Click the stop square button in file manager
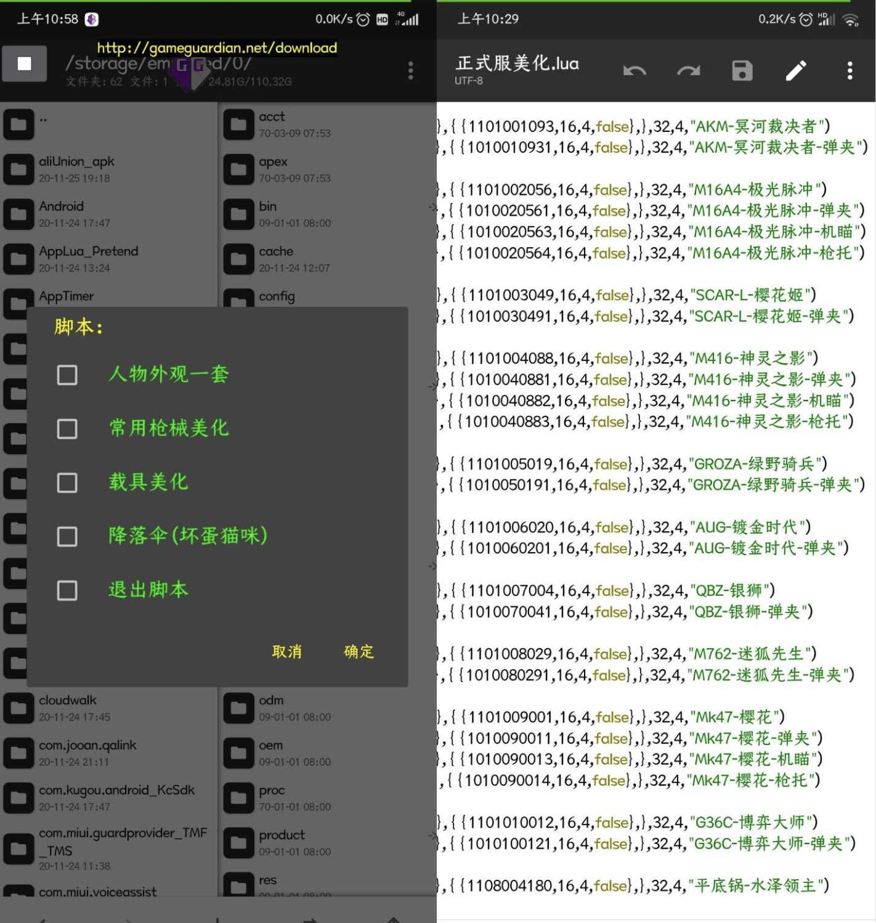Image resolution: width=876 pixels, height=923 pixels. (x=24, y=63)
